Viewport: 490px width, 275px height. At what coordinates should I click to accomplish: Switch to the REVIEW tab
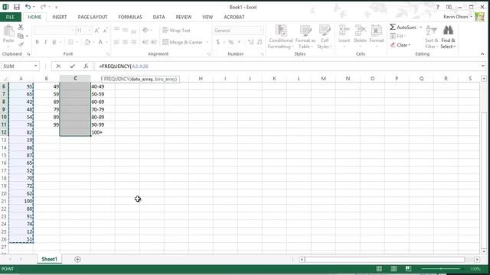point(184,17)
